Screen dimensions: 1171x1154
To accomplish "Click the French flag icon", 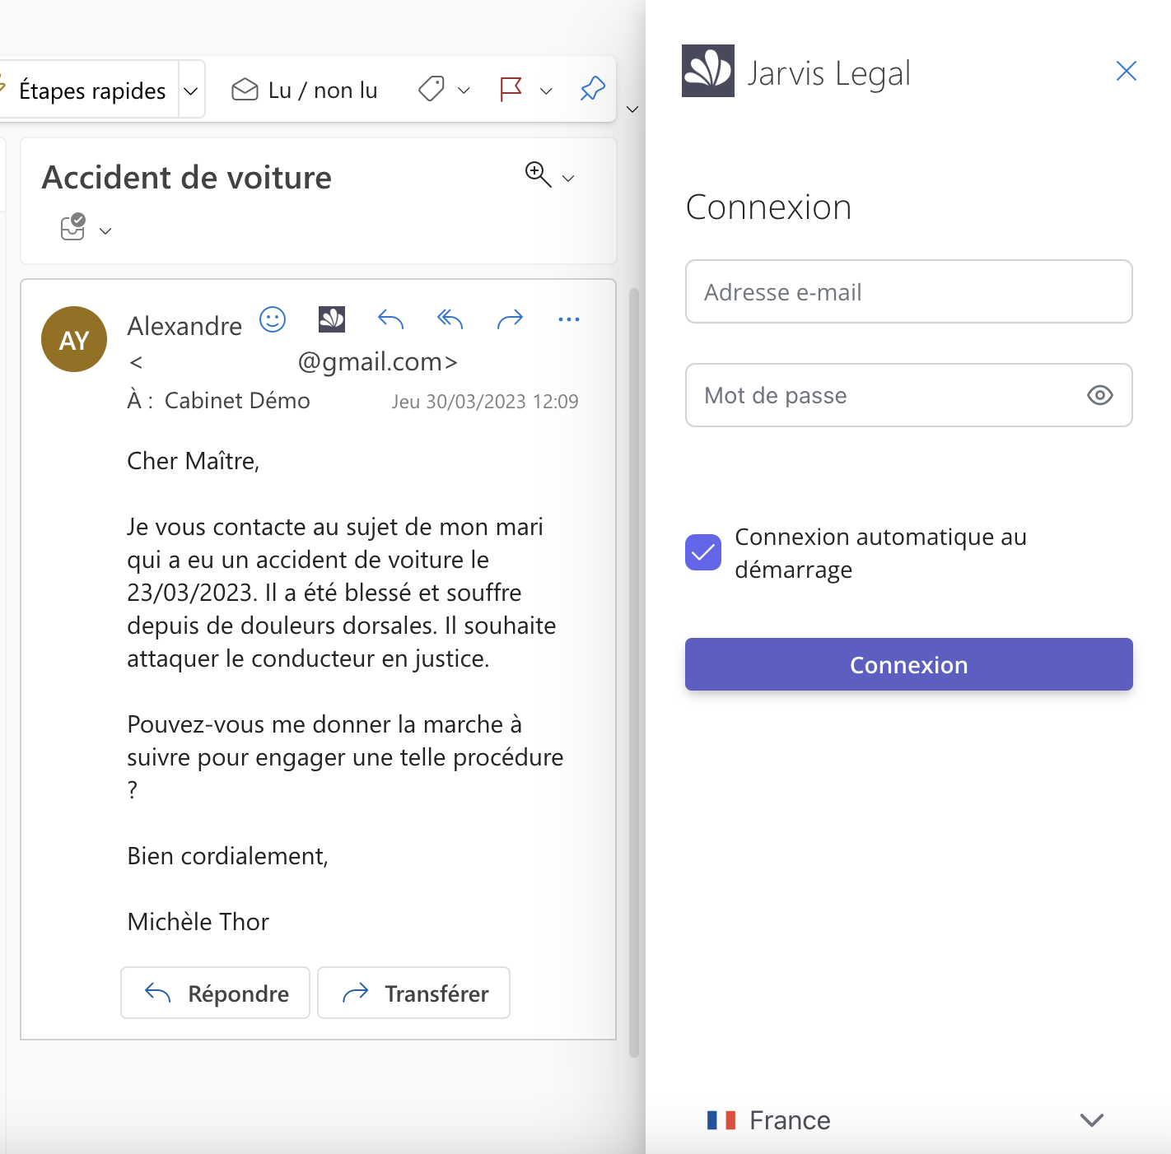I will (721, 1120).
